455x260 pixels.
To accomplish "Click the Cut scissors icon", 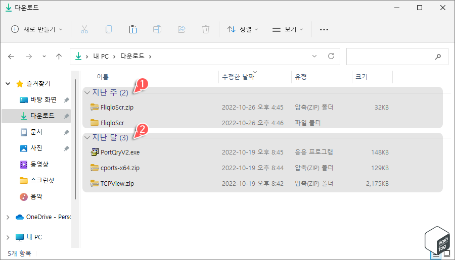I will pyautogui.click(x=84, y=29).
